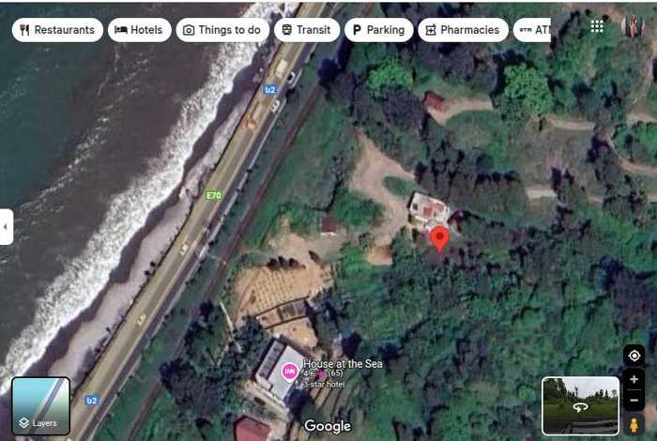The width and height of the screenshot is (657, 441).
Task: Filter by Restaurants chip
Action: (57, 30)
